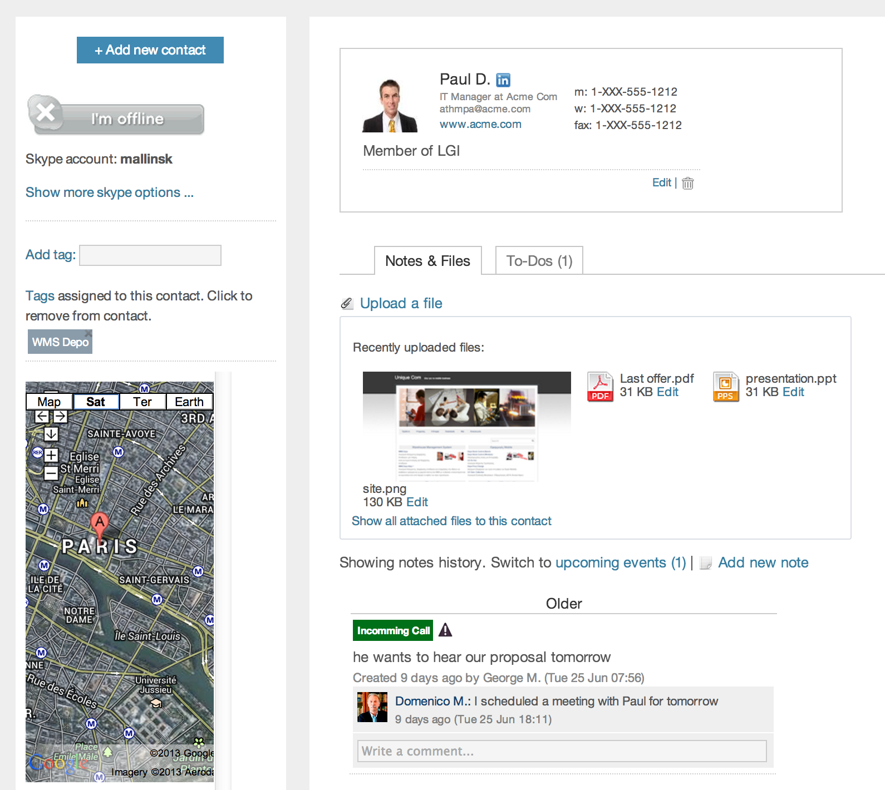Screen dimensions: 885x790
Task: Pan the map down with arrow button
Action: click(x=51, y=433)
